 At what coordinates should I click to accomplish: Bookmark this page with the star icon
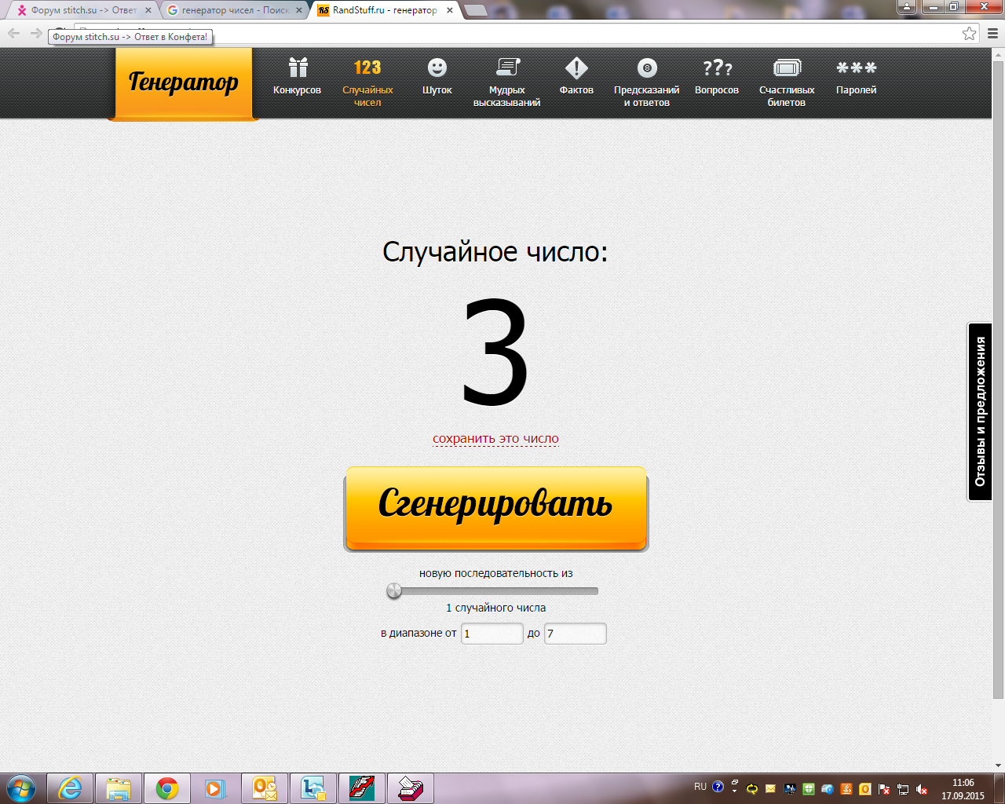click(x=970, y=33)
